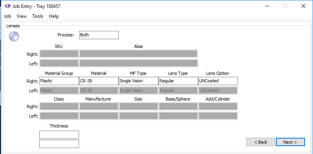The height and width of the screenshot is (154, 313).
Task: Click the Material Group column header
Action: click(x=59, y=73)
